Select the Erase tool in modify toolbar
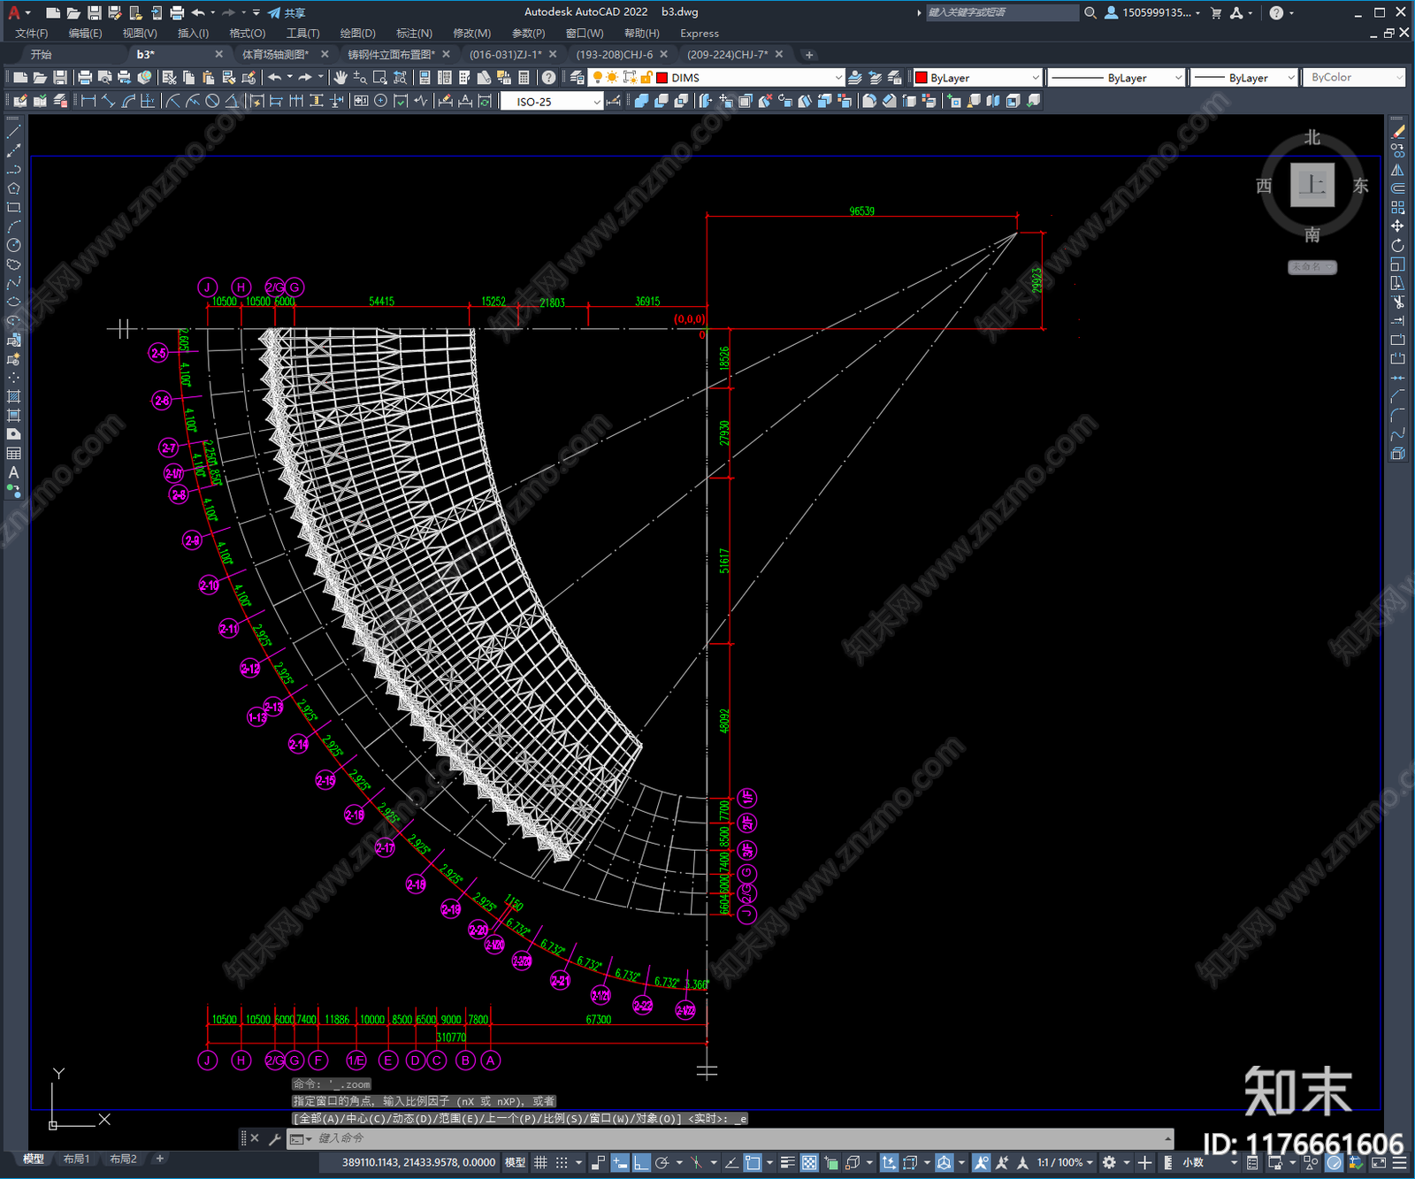 point(1398,131)
